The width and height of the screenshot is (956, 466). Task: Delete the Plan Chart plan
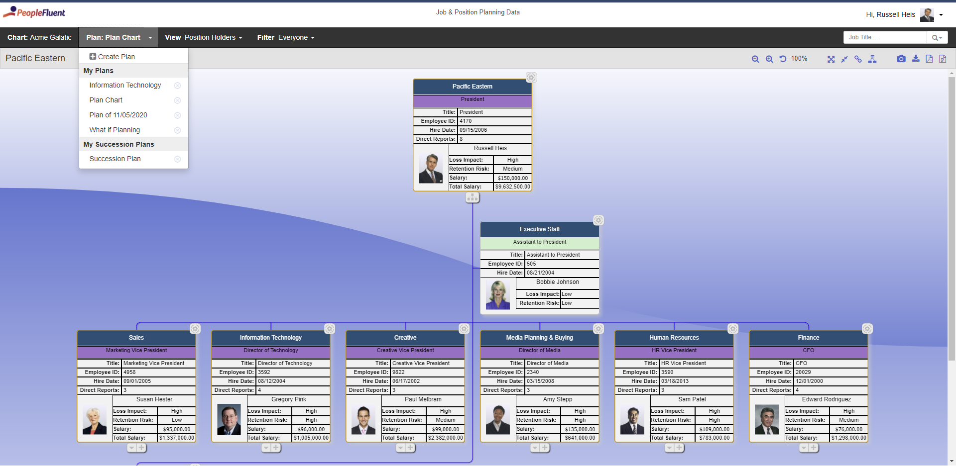(x=177, y=100)
